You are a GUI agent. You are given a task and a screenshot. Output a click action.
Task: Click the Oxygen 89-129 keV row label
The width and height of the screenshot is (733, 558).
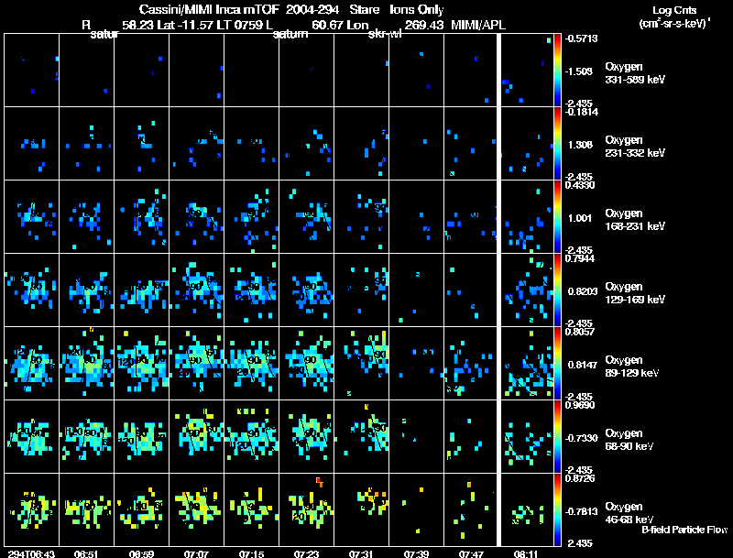point(632,367)
